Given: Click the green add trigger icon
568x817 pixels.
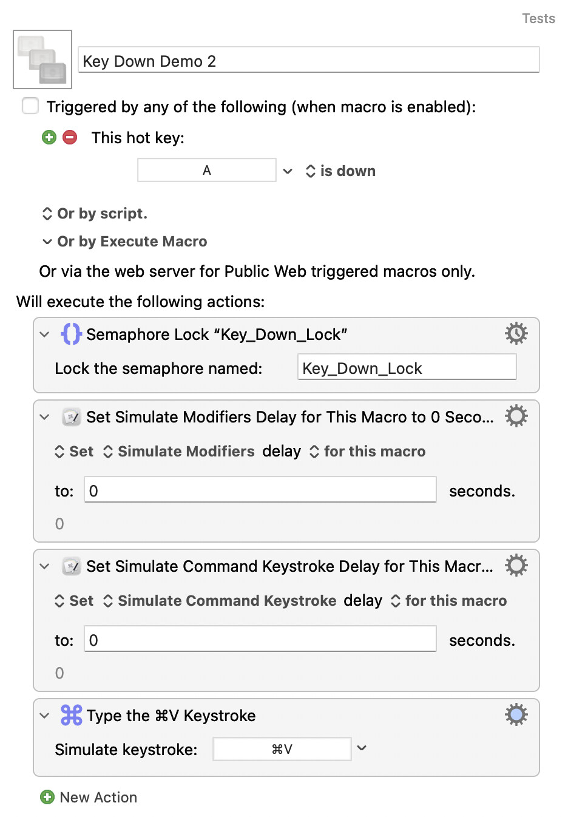Looking at the screenshot, I should (49, 137).
